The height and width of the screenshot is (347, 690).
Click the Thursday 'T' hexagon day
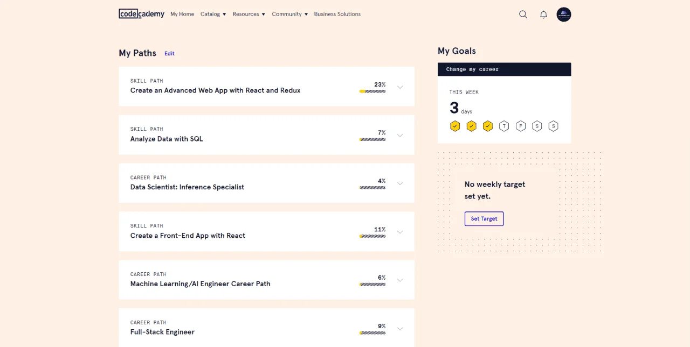(504, 126)
